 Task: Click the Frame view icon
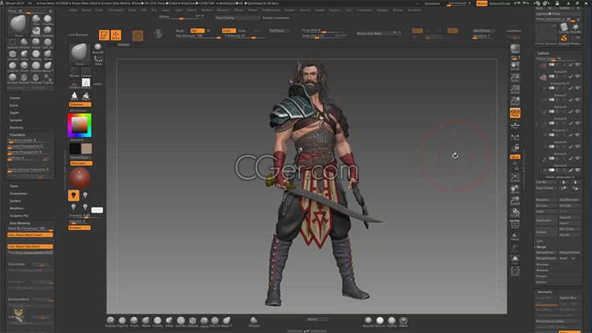(515, 178)
